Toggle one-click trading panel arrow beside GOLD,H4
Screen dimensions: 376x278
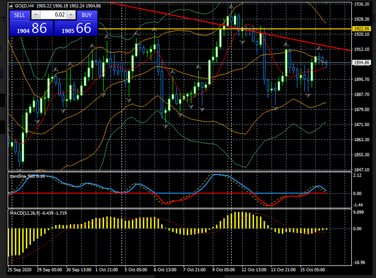tap(11, 6)
